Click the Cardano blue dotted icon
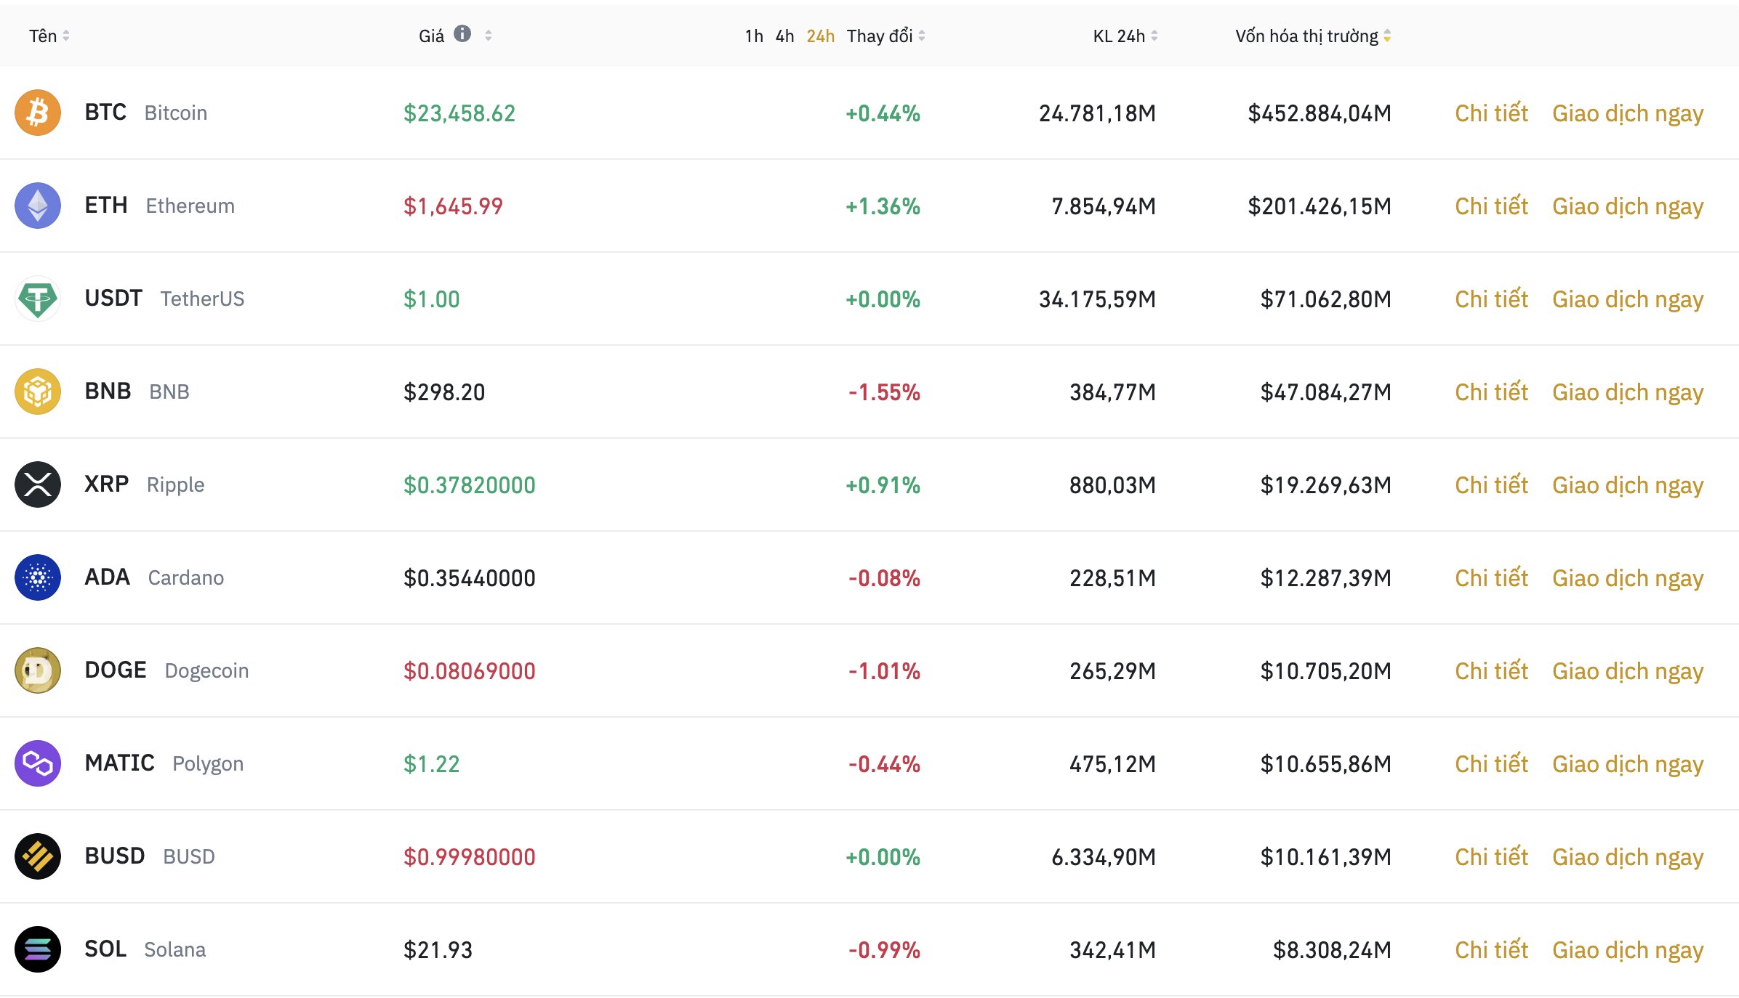This screenshot has height=998, width=1739. click(x=38, y=577)
